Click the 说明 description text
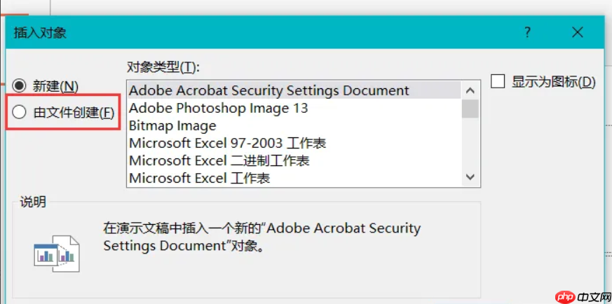The image size is (612, 304). pos(261,237)
